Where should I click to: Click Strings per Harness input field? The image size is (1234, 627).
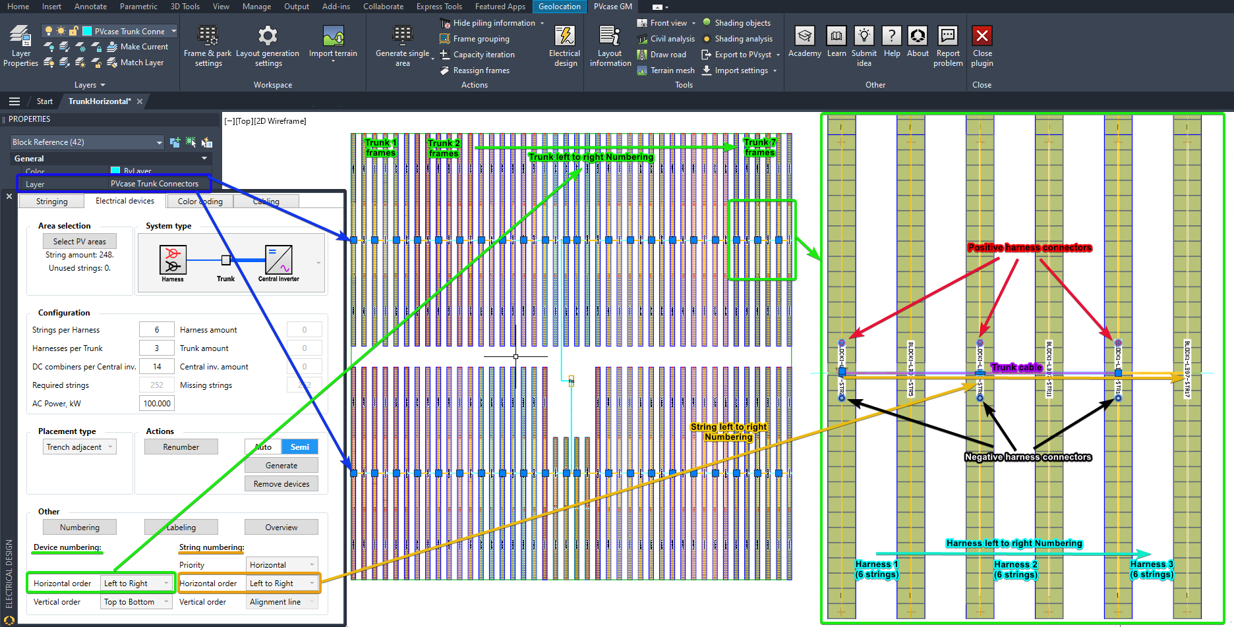coord(157,329)
